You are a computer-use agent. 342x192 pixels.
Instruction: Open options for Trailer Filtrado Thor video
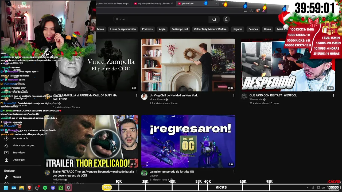click(x=137, y=172)
